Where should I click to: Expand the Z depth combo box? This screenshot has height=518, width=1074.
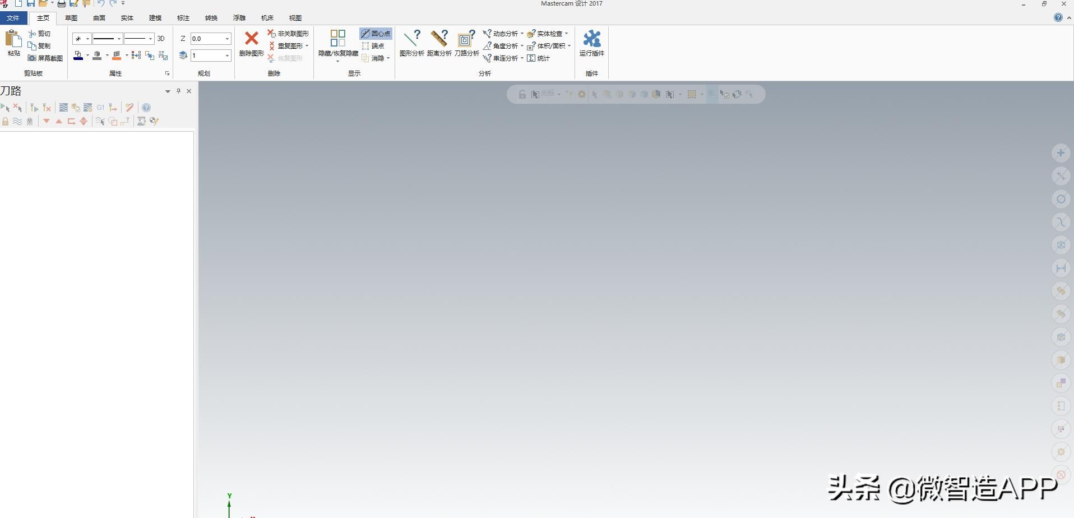(227, 39)
